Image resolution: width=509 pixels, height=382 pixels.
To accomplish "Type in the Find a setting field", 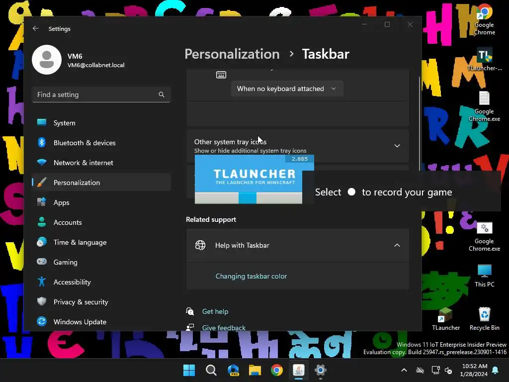I will point(101,95).
